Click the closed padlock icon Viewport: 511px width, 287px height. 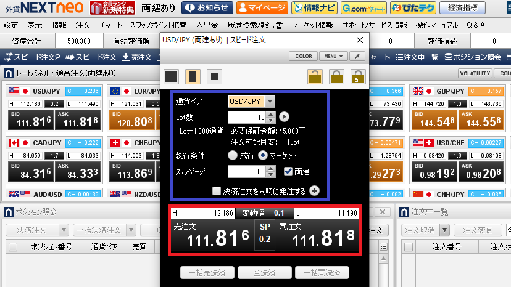pos(336,77)
